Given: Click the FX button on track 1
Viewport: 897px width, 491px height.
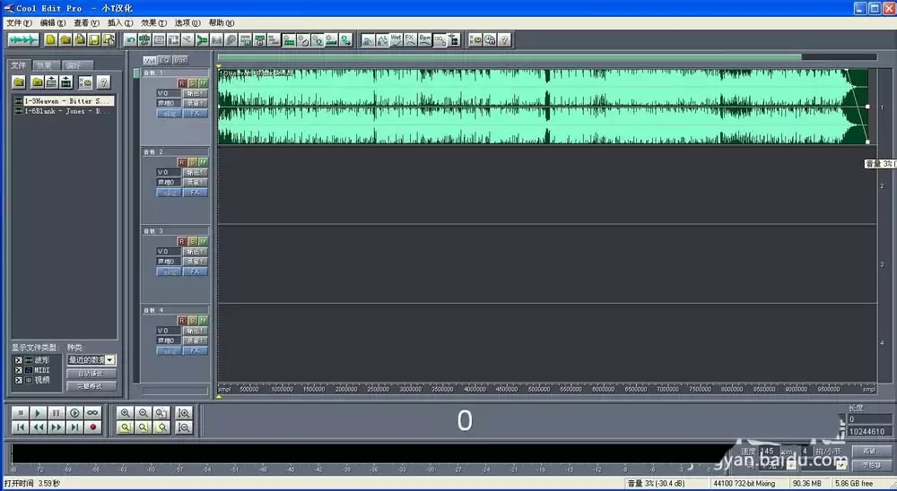Looking at the screenshot, I should coord(195,113).
